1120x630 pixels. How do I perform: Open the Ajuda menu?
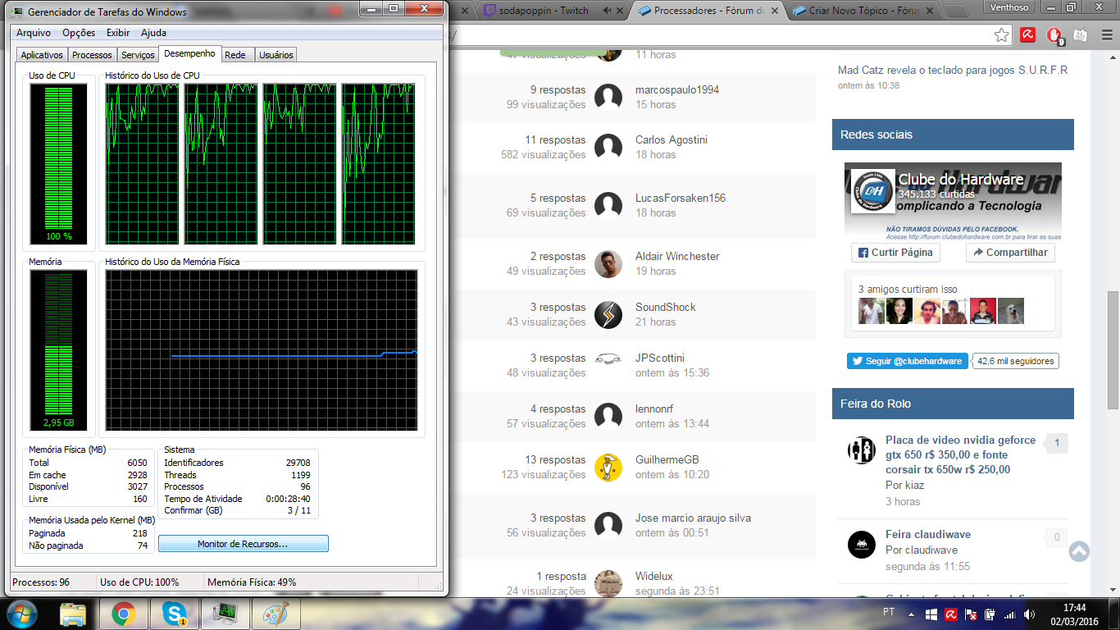pos(153,33)
